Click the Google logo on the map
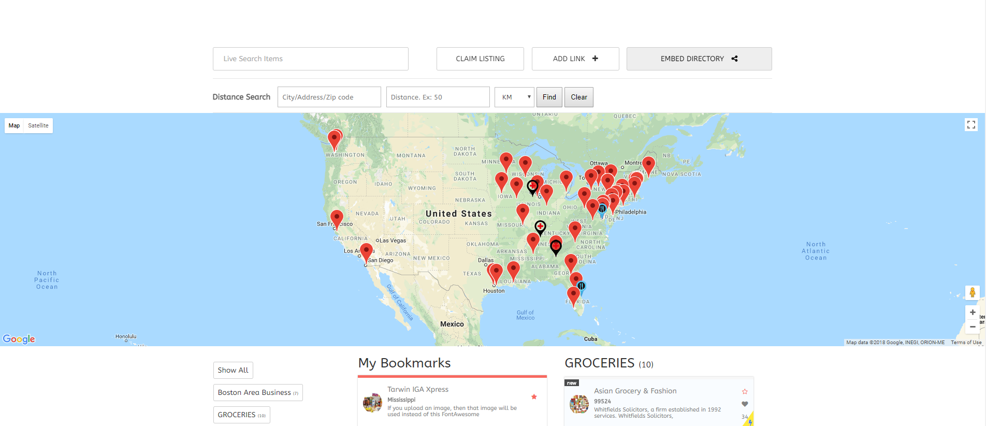986x426 pixels. tap(19, 339)
